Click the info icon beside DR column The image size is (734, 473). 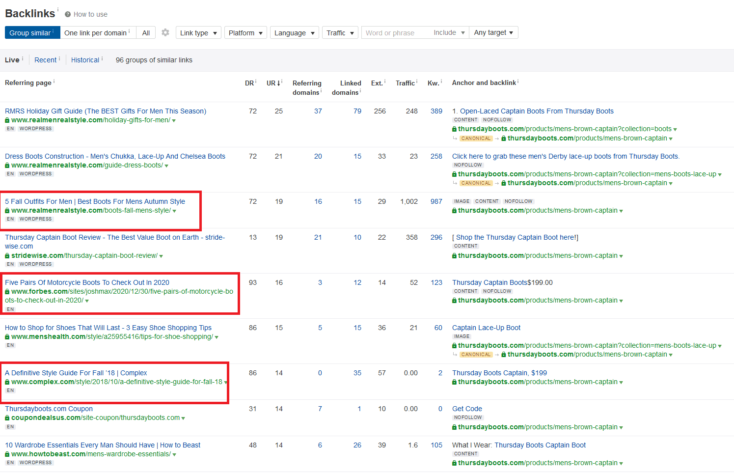(x=256, y=82)
